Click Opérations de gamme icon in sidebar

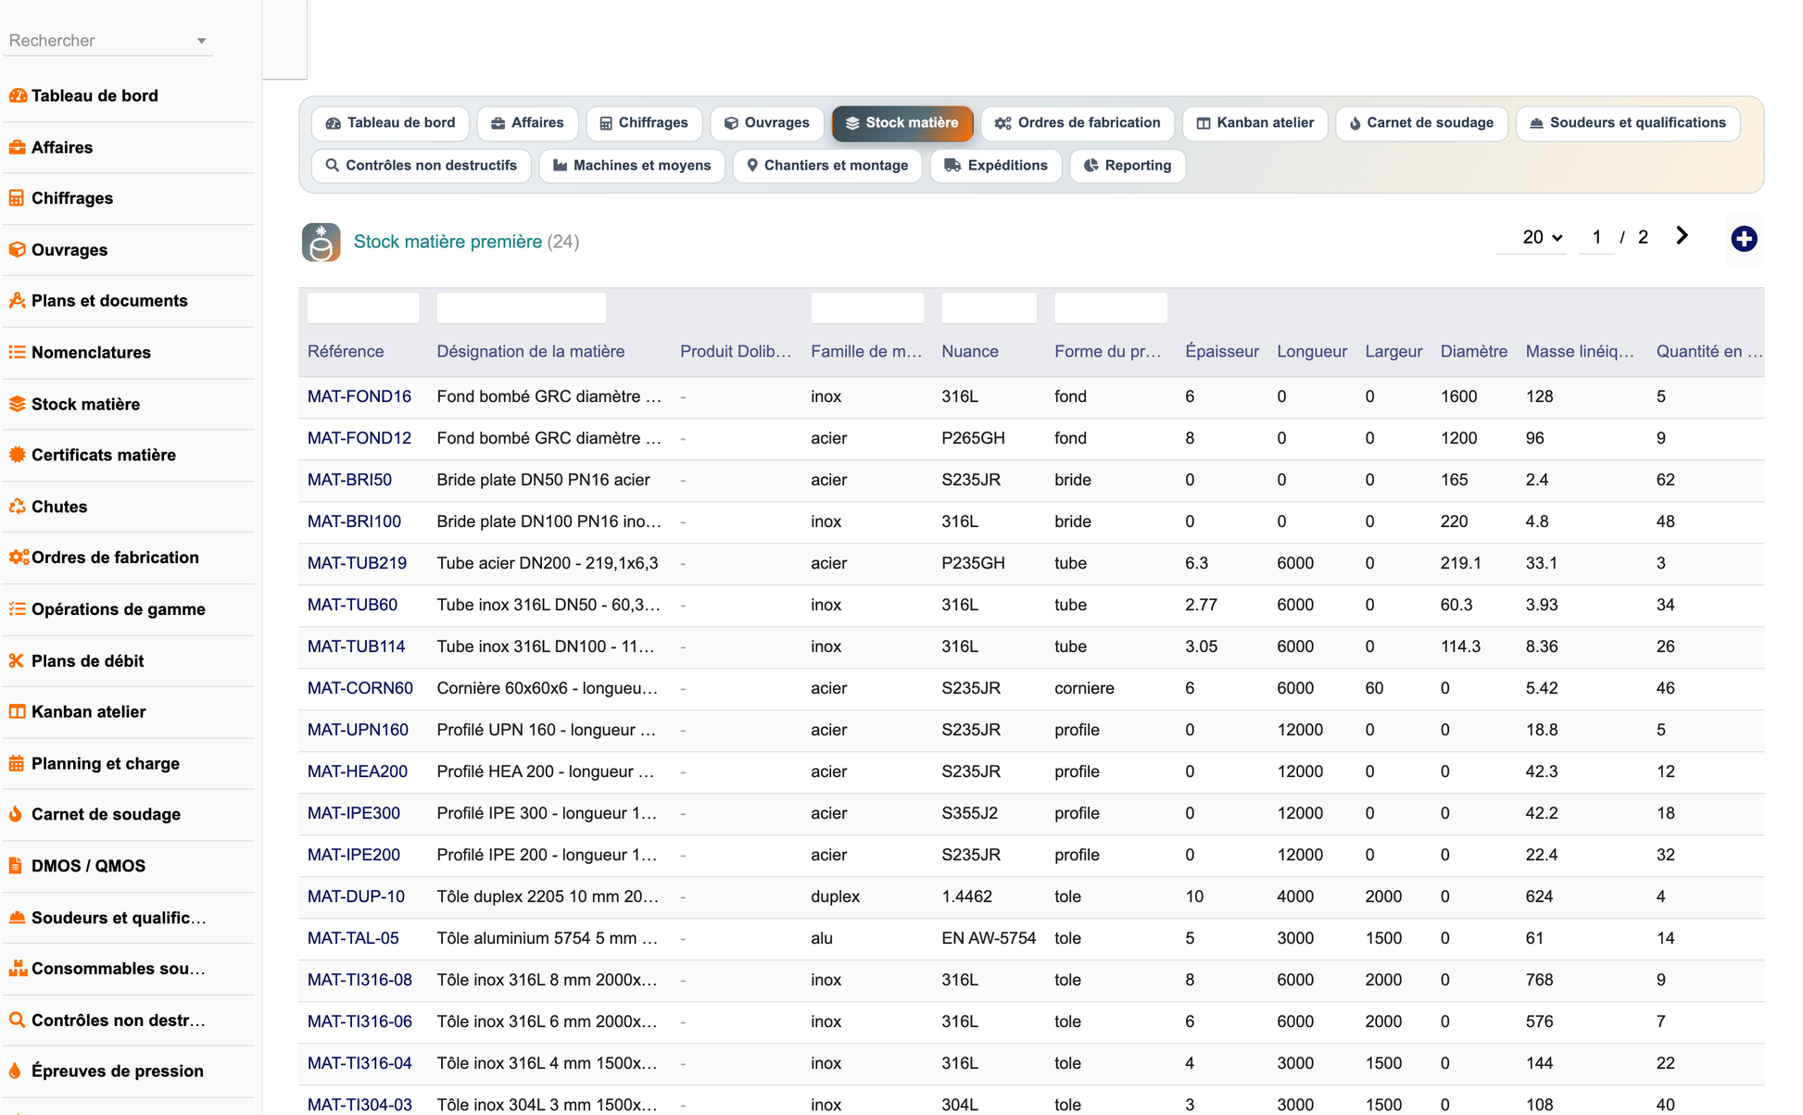coord(17,609)
